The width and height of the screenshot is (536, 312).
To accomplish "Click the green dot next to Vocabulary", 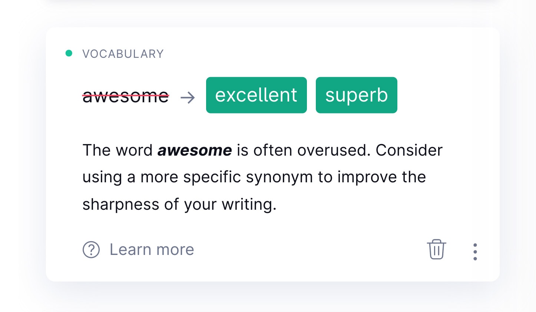I will 69,53.
